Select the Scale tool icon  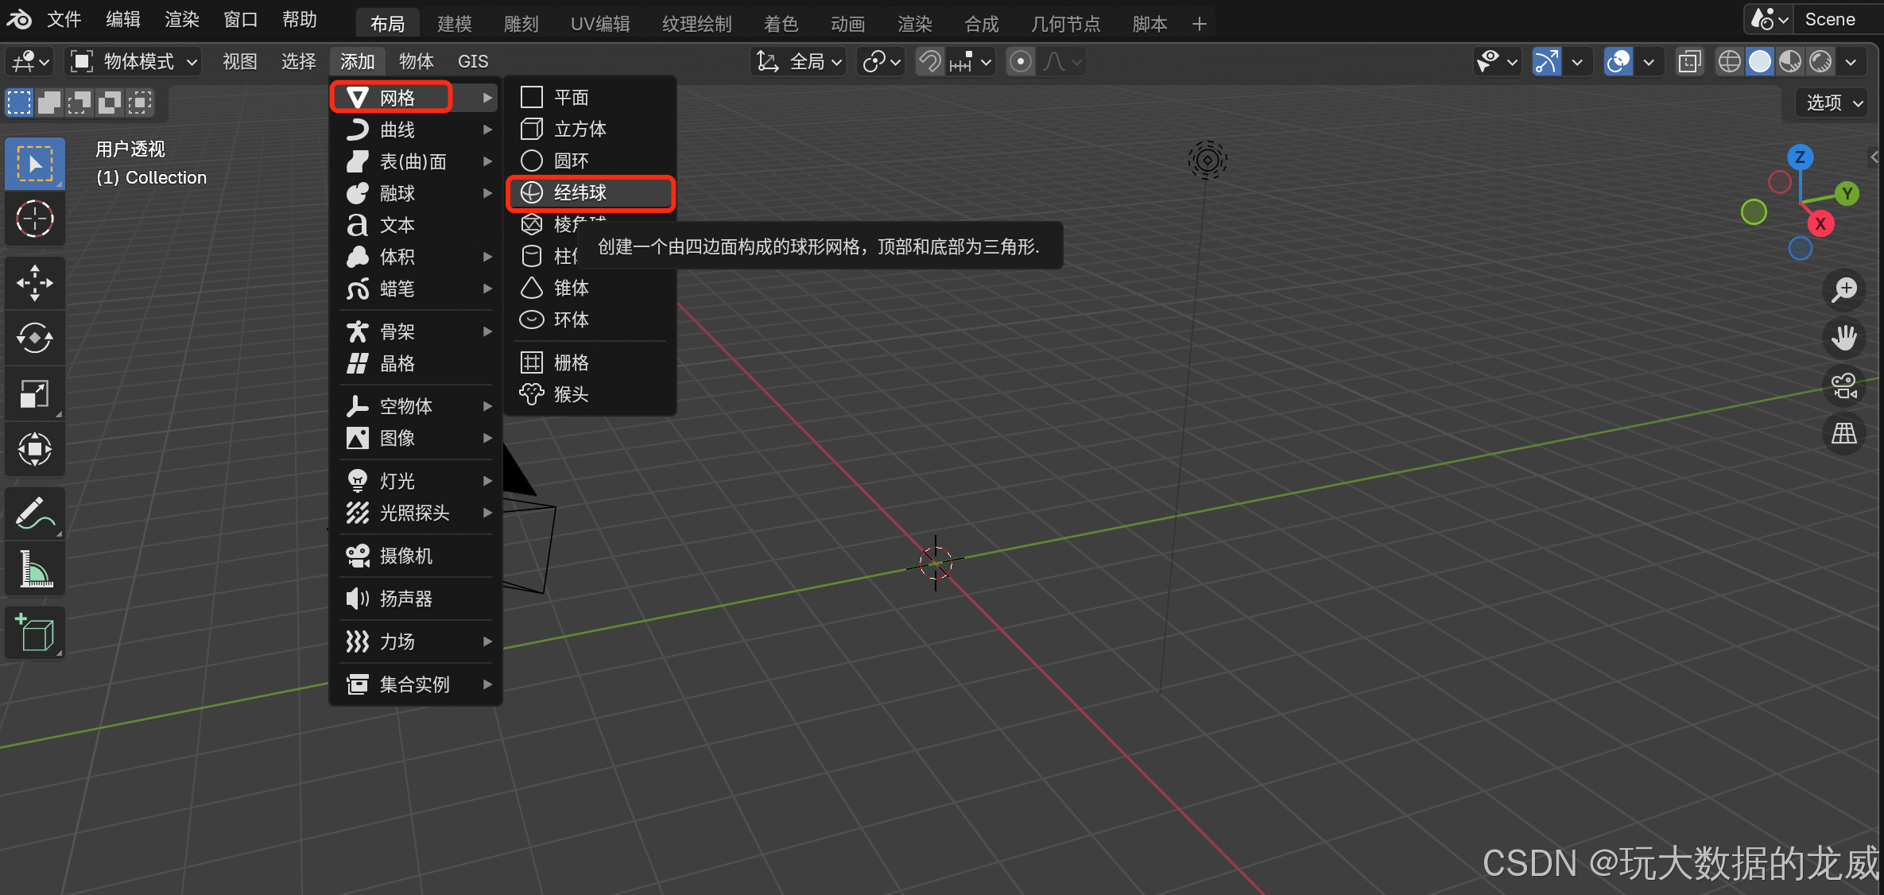point(34,394)
